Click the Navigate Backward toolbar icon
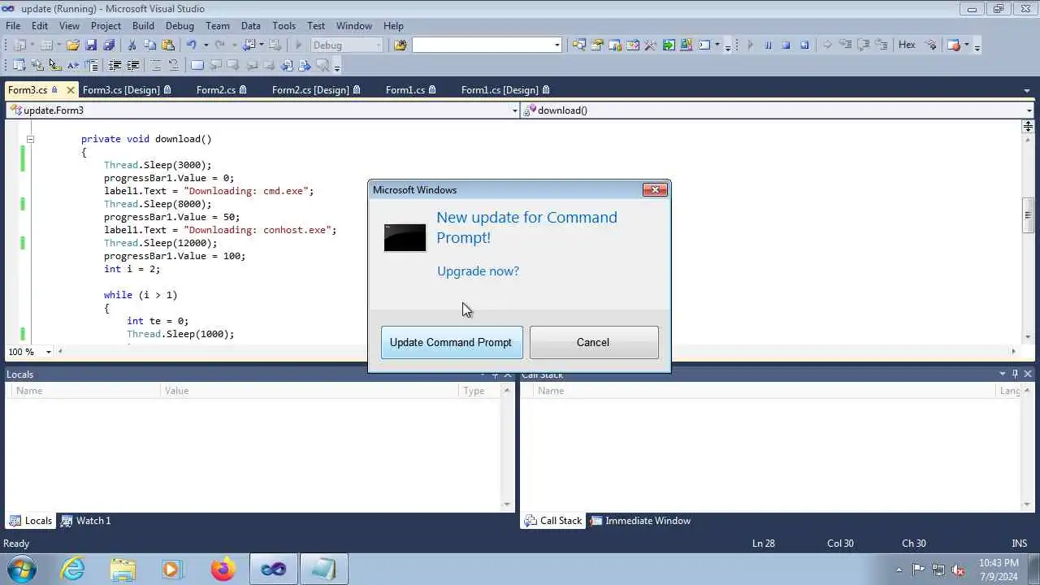The height and width of the screenshot is (585, 1040). pos(249,45)
